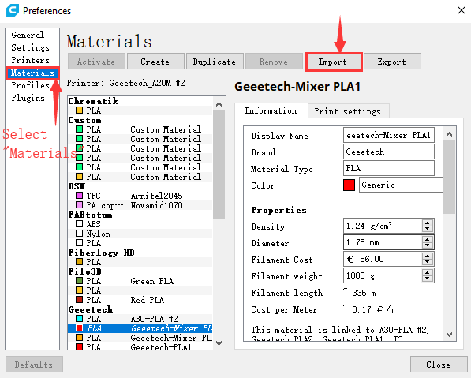471x378 pixels.
Task: Decrease Diameter with the down arrow
Action: point(427,245)
